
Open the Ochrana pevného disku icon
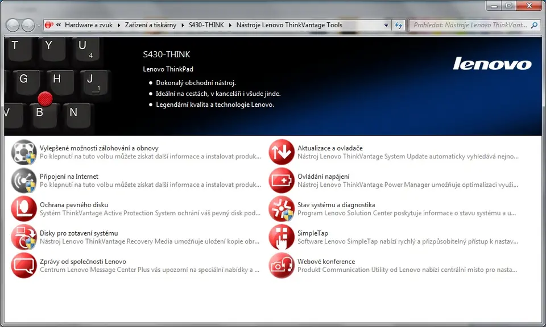point(24,209)
